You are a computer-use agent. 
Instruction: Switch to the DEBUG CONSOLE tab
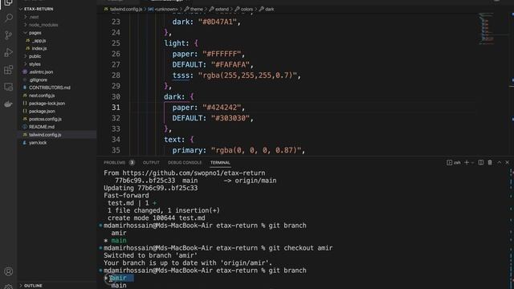(x=185, y=162)
